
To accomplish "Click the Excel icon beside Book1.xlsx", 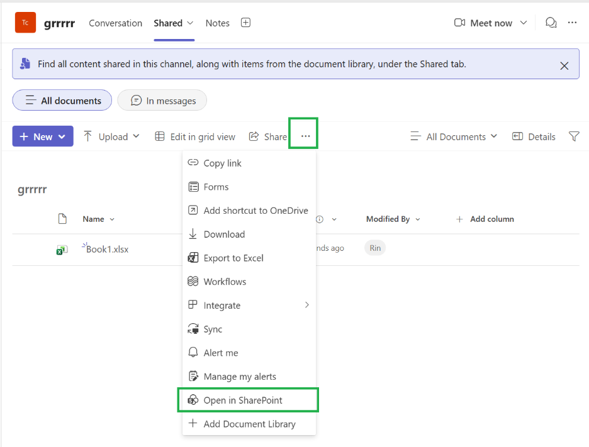I will 62,250.
